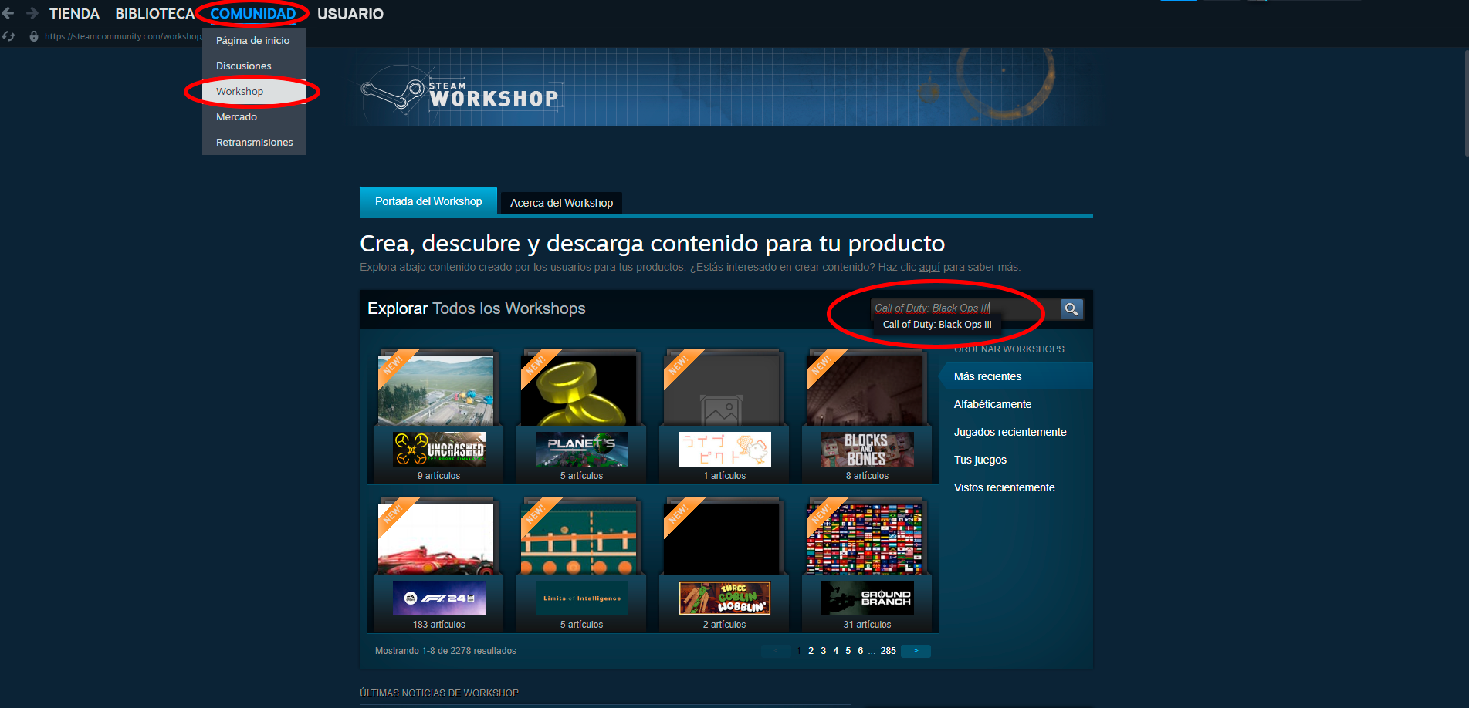The width and height of the screenshot is (1469, 708).
Task: Click the browser forward arrow
Action: (32, 13)
